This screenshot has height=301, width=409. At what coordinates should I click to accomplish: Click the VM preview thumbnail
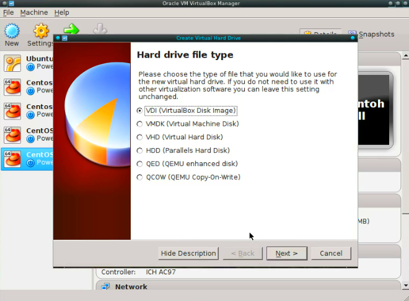[375, 110]
